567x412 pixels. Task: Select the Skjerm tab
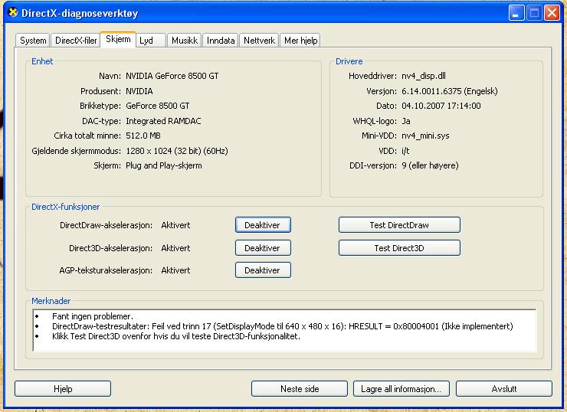[x=118, y=39]
